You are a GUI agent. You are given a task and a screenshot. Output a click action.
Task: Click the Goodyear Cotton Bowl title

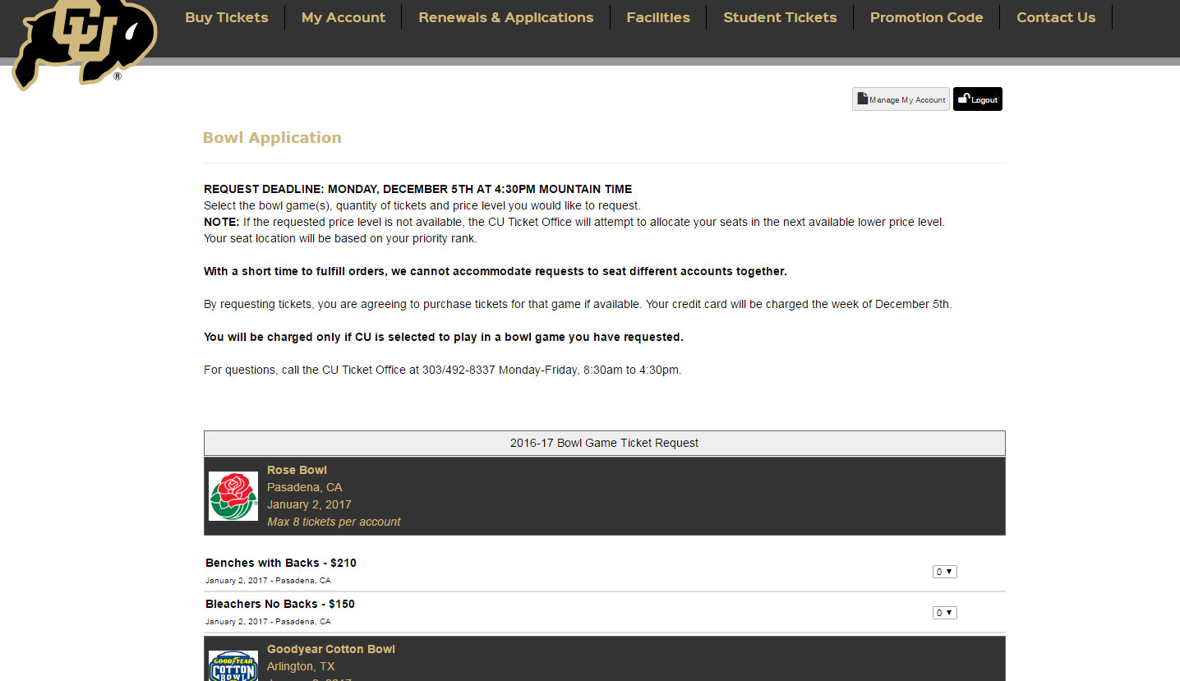click(x=330, y=649)
